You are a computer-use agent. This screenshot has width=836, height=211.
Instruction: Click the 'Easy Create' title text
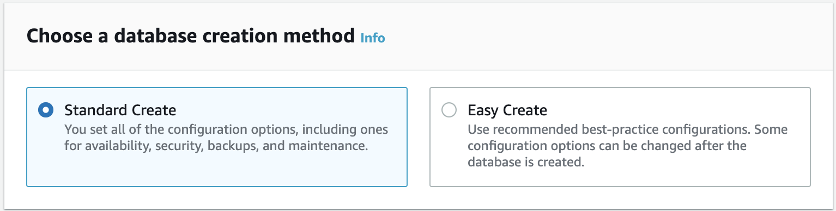507,110
